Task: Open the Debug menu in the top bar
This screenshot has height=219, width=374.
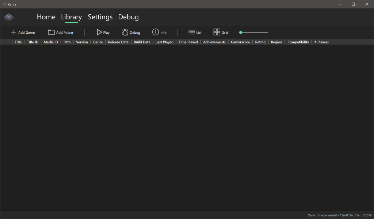Action: coord(128,17)
